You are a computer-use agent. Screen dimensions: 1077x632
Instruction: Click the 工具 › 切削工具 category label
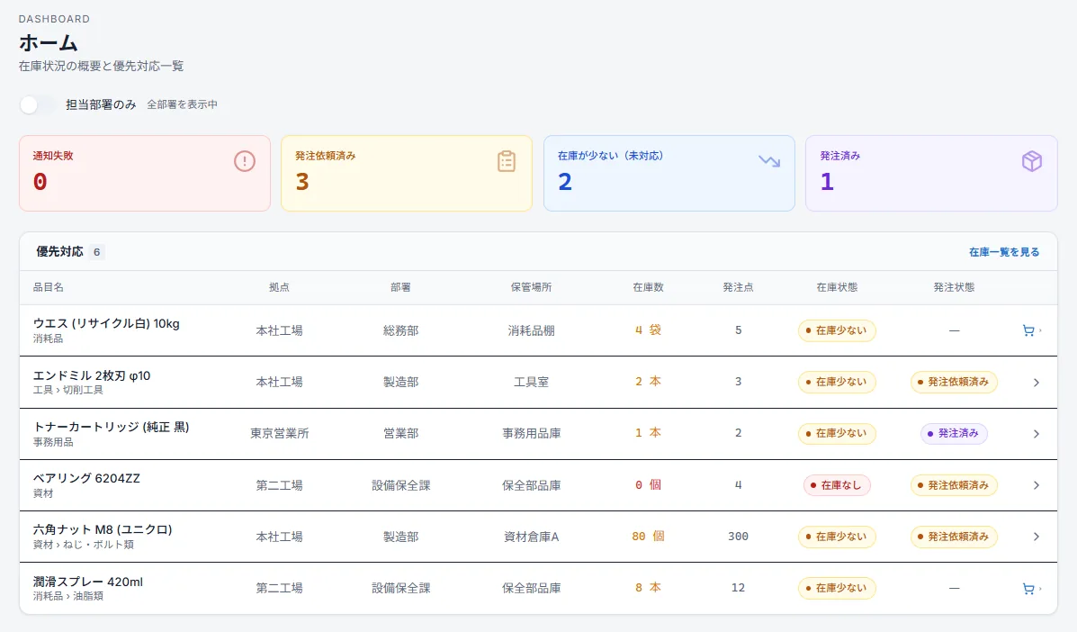coord(68,390)
